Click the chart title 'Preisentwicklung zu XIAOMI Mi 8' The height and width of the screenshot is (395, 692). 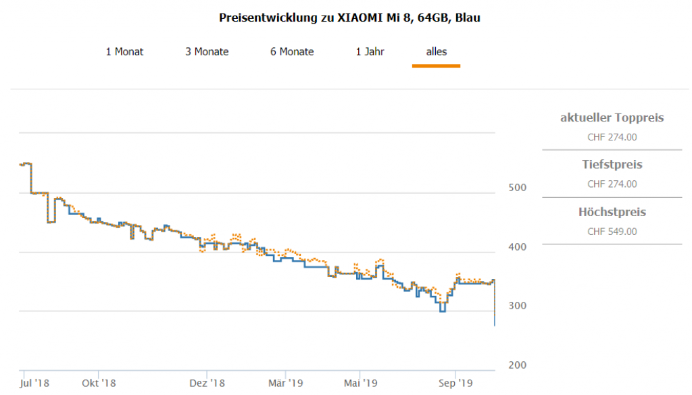(x=349, y=18)
